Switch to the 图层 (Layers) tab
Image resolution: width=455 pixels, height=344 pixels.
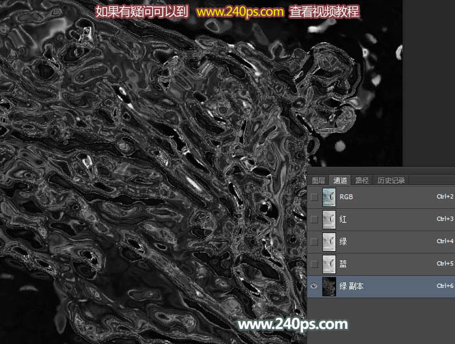click(x=318, y=181)
